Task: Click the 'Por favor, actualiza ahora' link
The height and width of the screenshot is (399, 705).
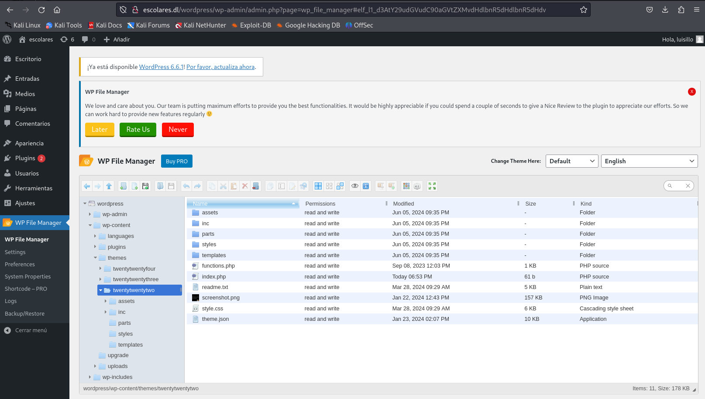Action: point(220,67)
